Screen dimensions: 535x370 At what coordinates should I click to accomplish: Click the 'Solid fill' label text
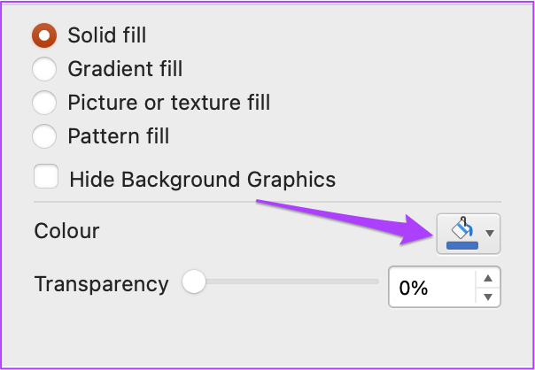pyautogui.click(x=107, y=35)
